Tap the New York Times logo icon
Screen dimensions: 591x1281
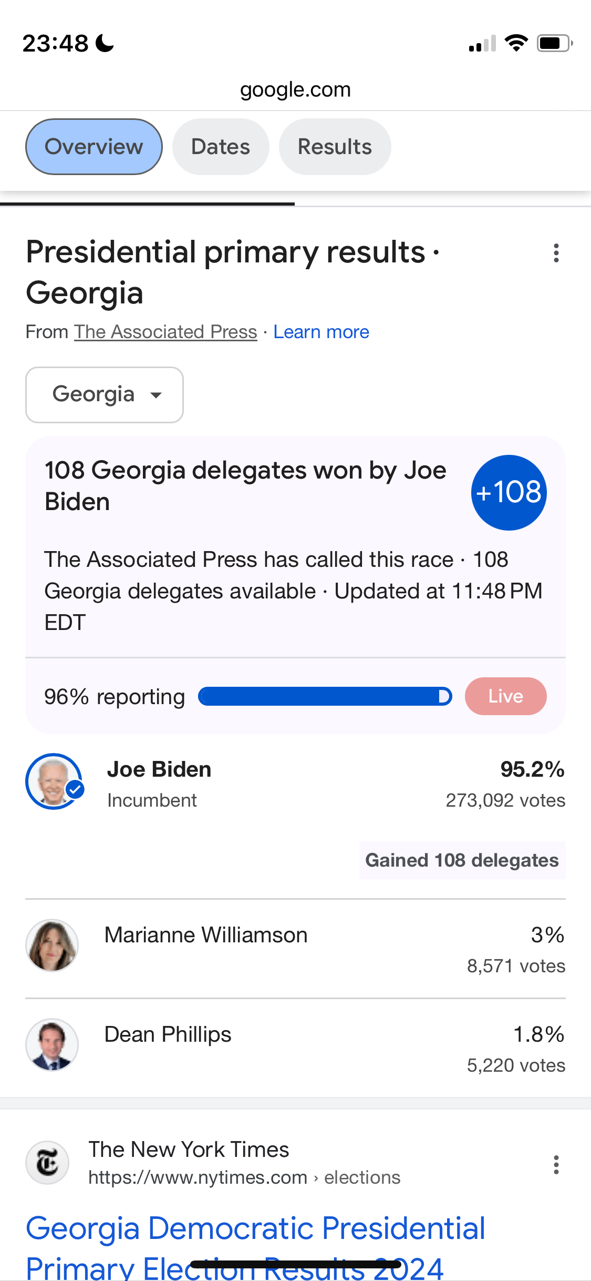[47, 1162]
